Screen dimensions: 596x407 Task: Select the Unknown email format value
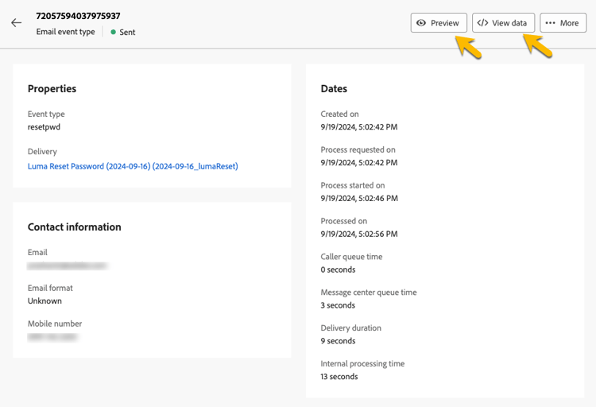click(45, 301)
